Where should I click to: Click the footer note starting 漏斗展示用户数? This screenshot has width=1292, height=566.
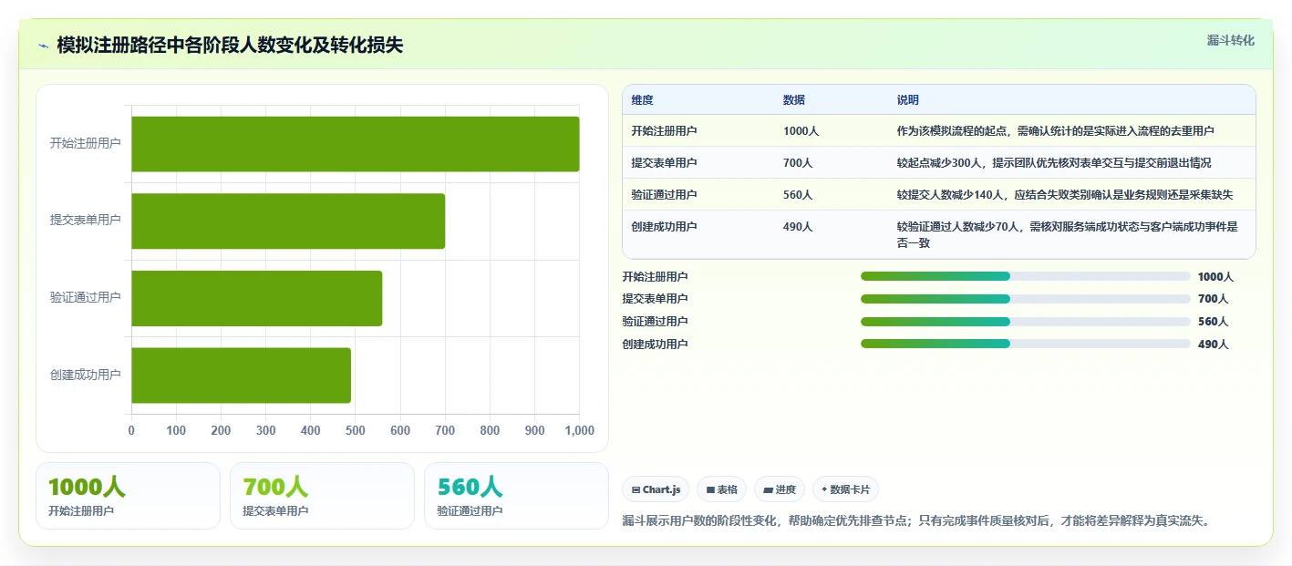(x=915, y=520)
